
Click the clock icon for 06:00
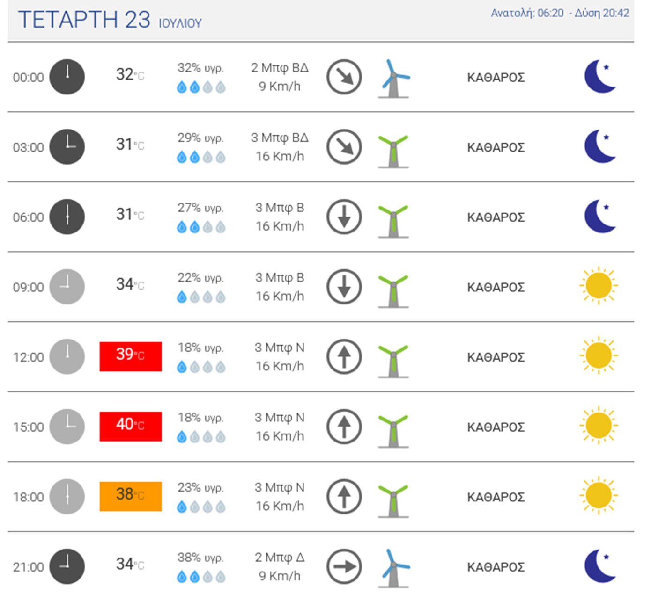click(x=67, y=217)
